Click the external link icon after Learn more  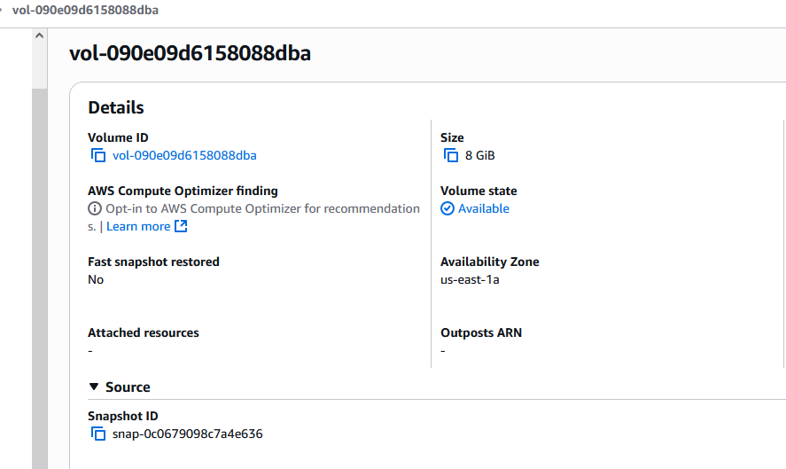point(181,226)
